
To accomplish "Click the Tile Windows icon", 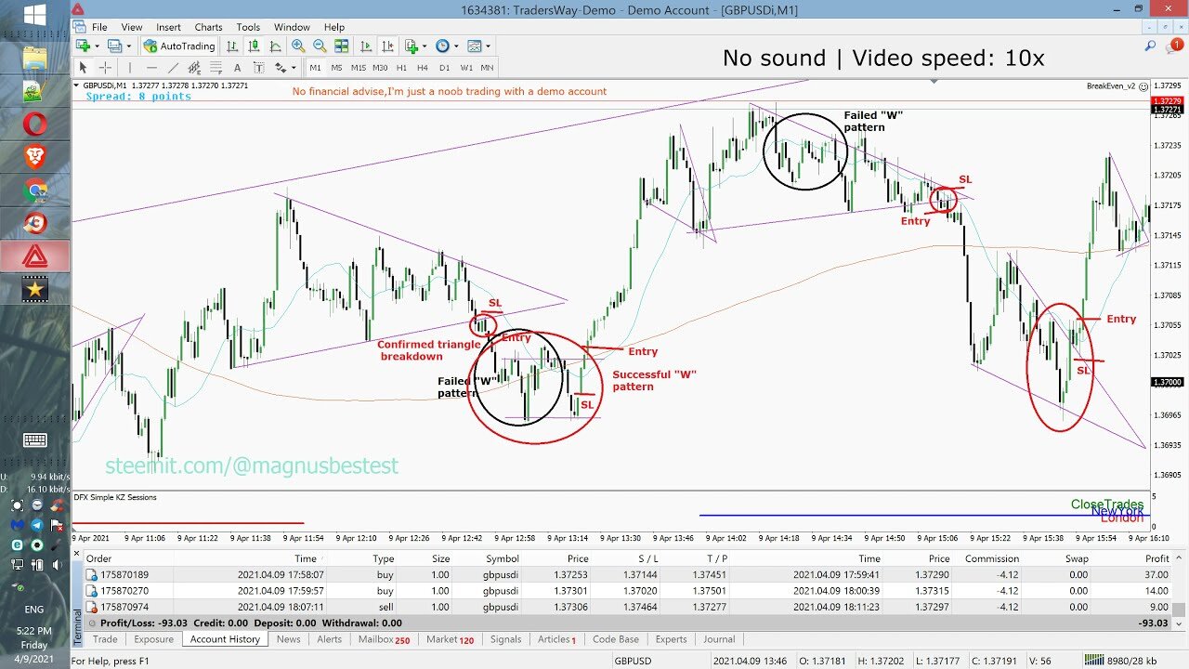I will pyautogui.click(x=341, y=46).
